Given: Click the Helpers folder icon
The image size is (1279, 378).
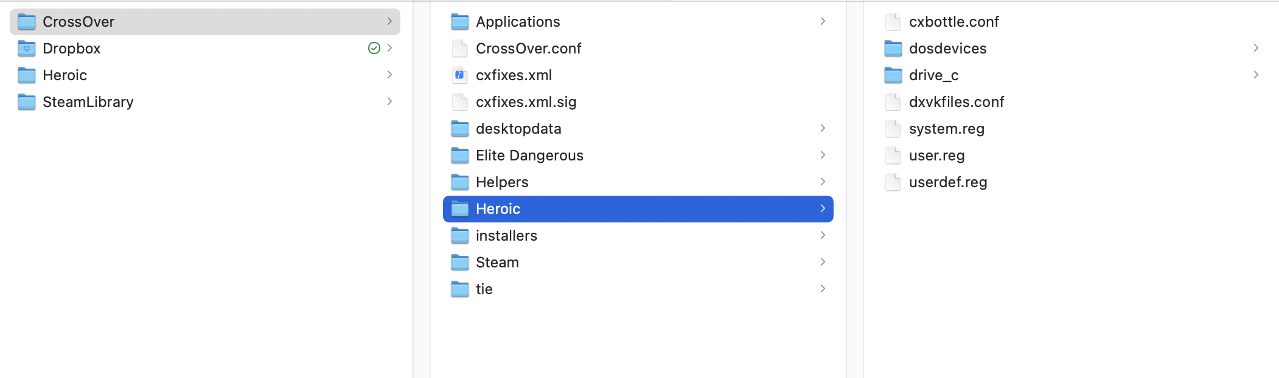Looking at the screenshot, I should pos(460,182).
